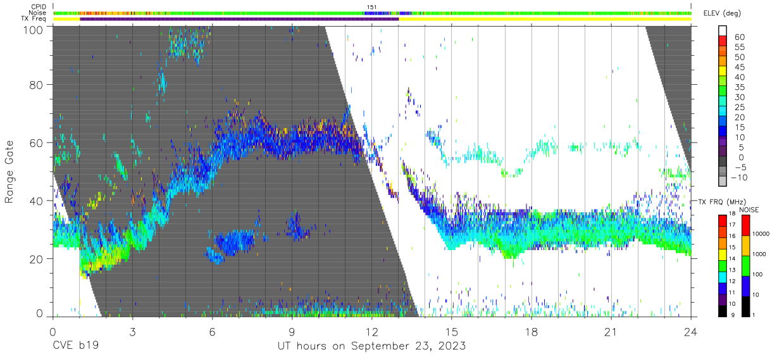
Task: Click the cyan 12-13 MHz segment of the TX FRQ colorbar
Action: click(723, 277)
